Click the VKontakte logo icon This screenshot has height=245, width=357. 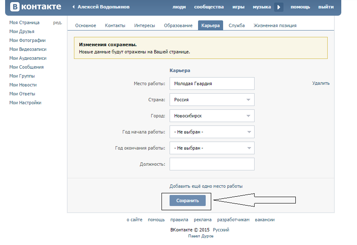click(14, 7)
